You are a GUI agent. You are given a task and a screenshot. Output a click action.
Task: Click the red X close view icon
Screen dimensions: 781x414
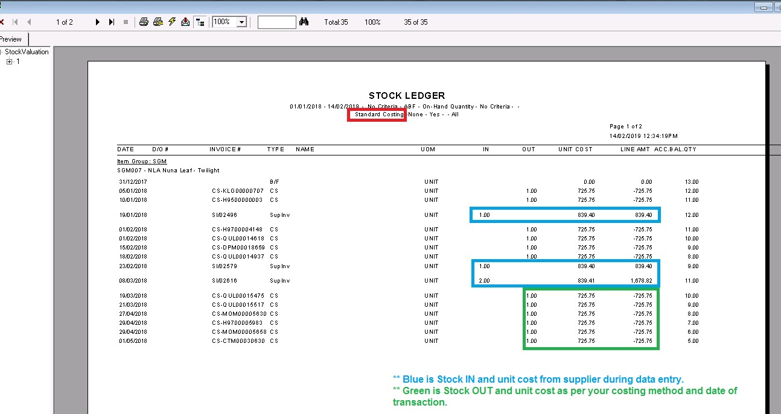click(2, 22)
